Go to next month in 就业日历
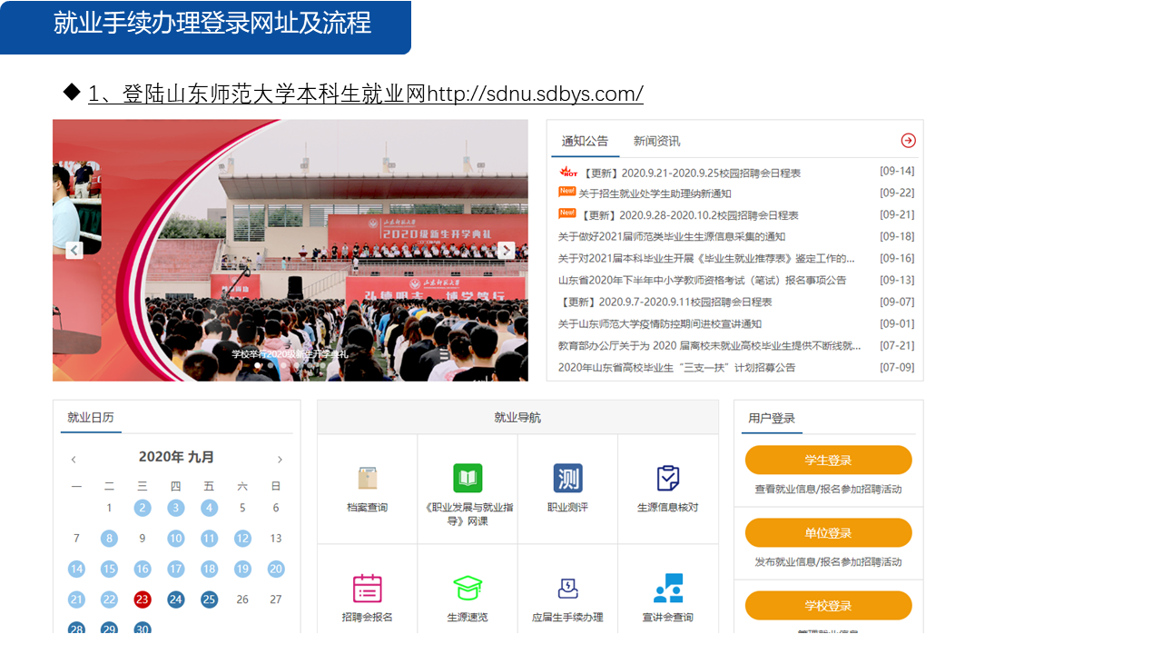Viewport: 1162px width, 654px height. click(x=280, y=460)
